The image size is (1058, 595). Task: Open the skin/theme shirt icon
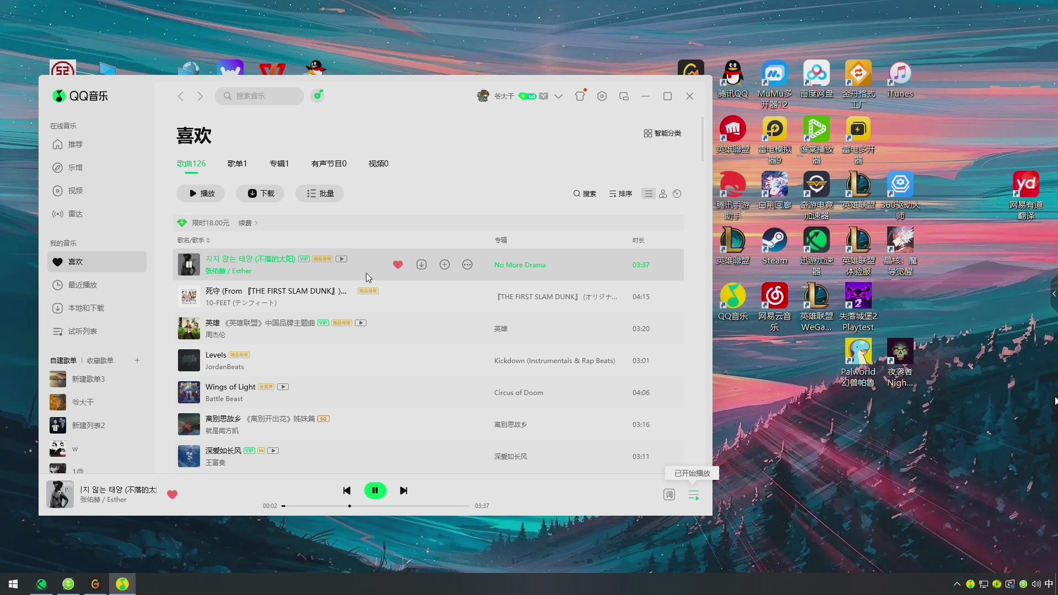click(580, 96)
